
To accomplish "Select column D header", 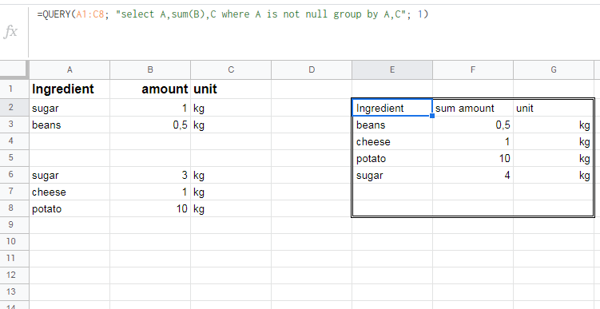I will [x=312, y=69].
